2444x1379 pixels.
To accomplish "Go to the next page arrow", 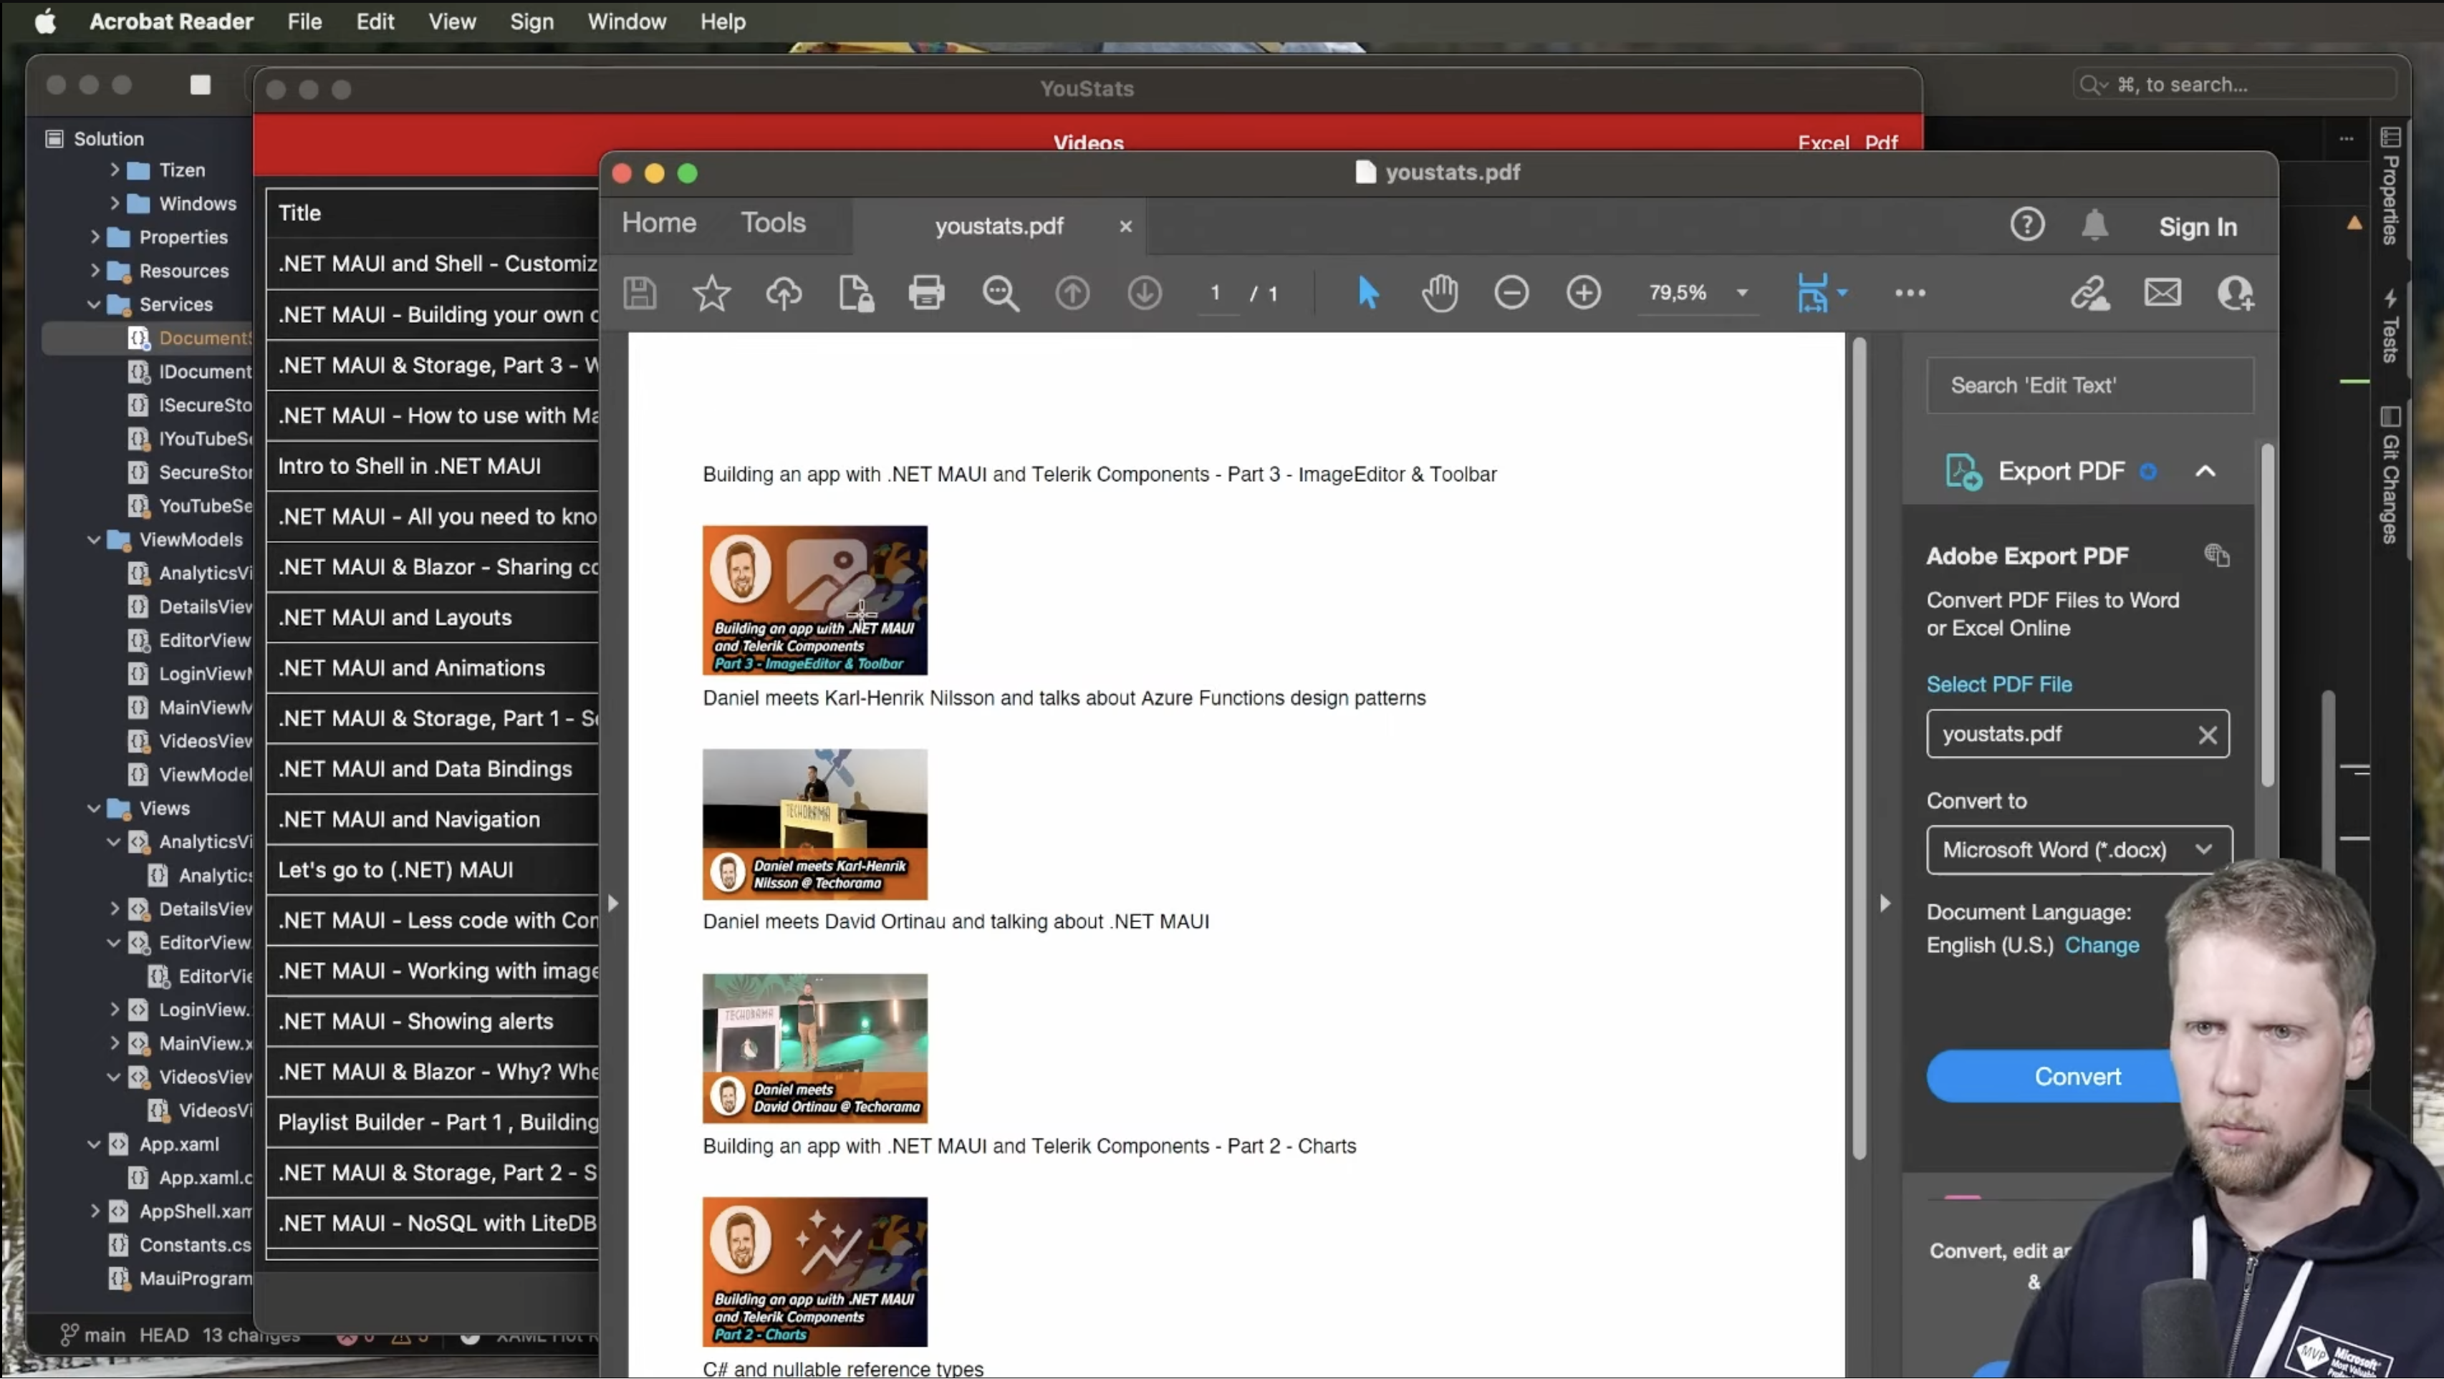I will (x=1144, y=293).
